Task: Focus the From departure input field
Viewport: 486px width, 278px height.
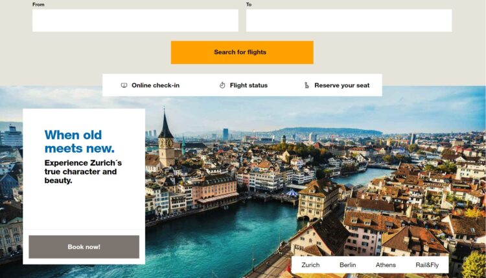Action: pos(135,21)
